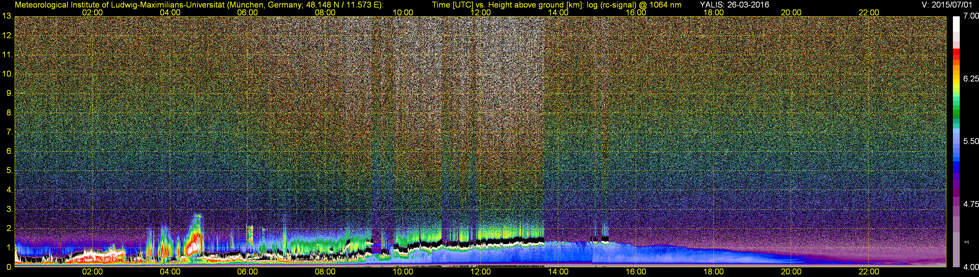Select the 6.25 value on the color scale
The height and width of the screenshot is (277, 979).
[971, 79]
